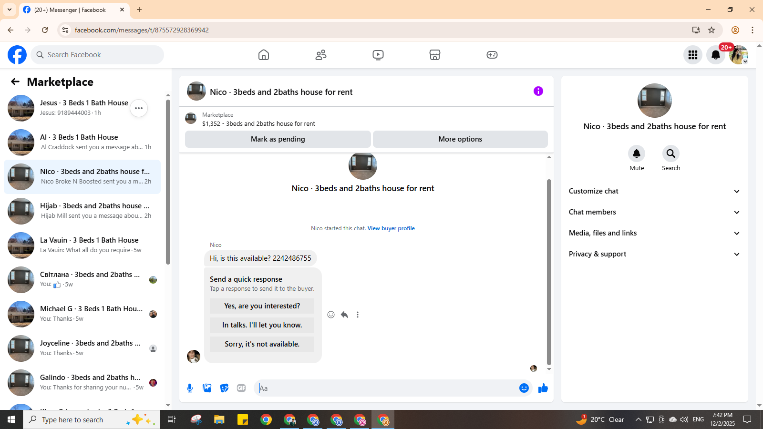Open notifications bell with 20+ badge

point(716,55)
